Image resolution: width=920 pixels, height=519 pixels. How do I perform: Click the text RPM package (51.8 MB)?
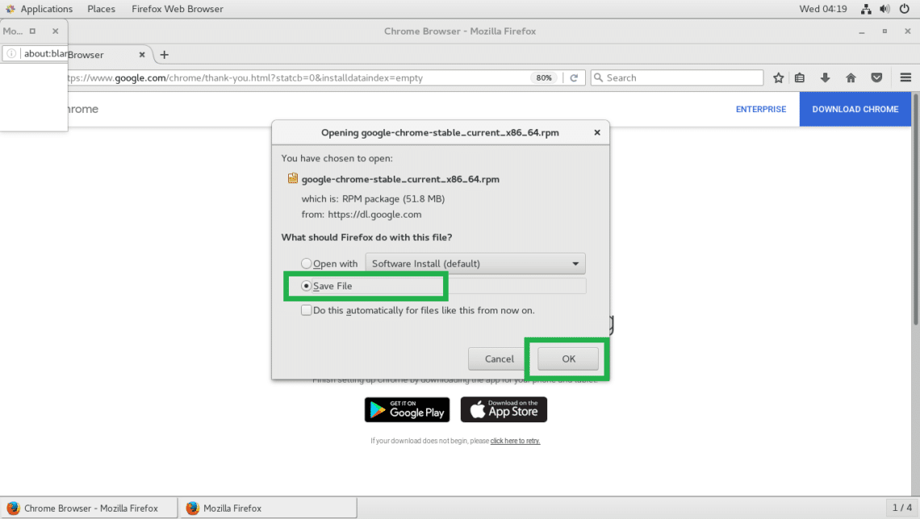pos(393,198)
